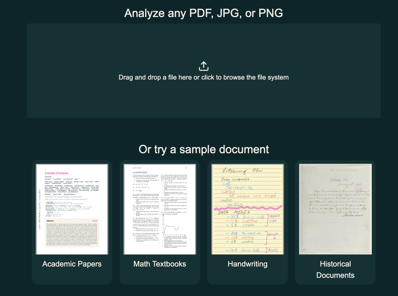Select the Handwriting label text
The height and width of the screenshot is (296, 398).
247,264
